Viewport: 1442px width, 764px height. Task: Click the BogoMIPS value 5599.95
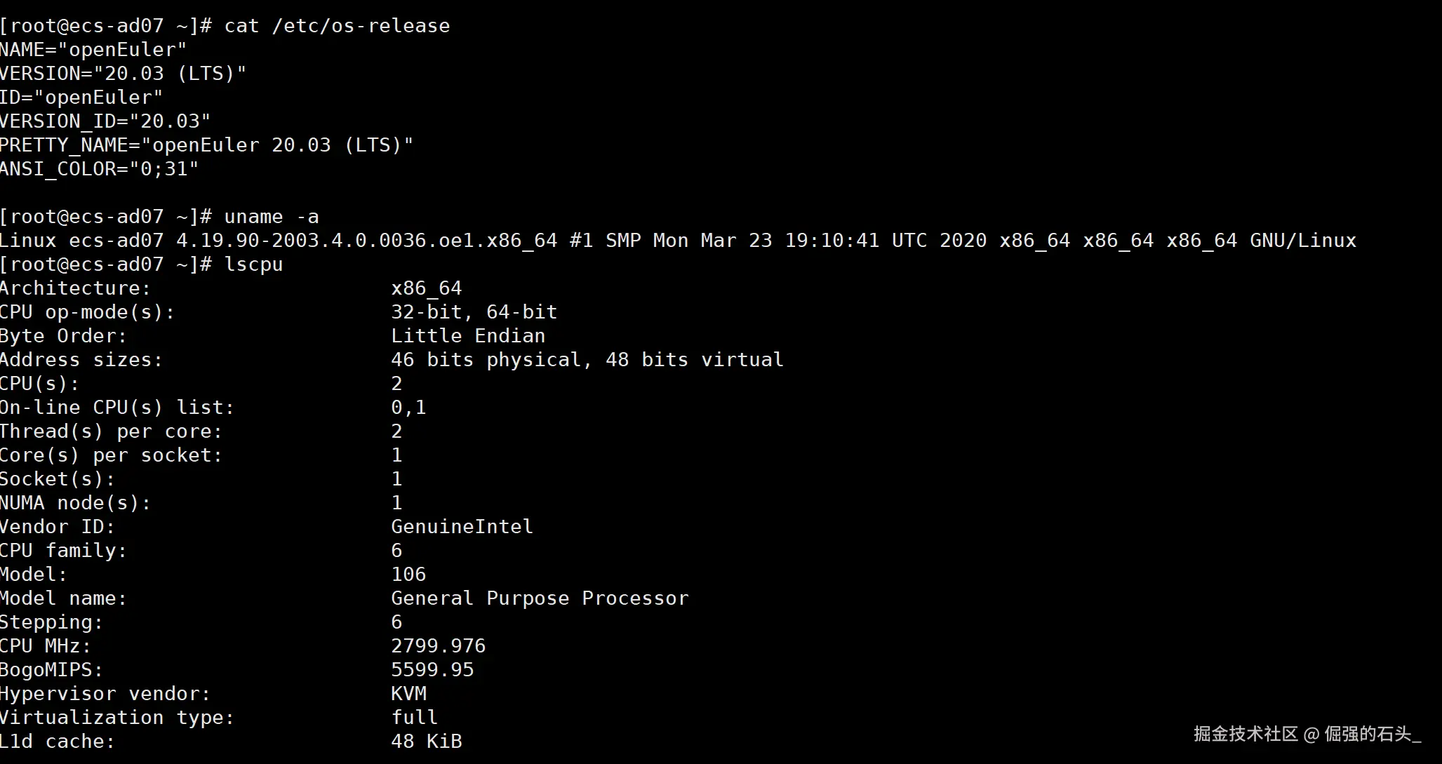point(432,670)
